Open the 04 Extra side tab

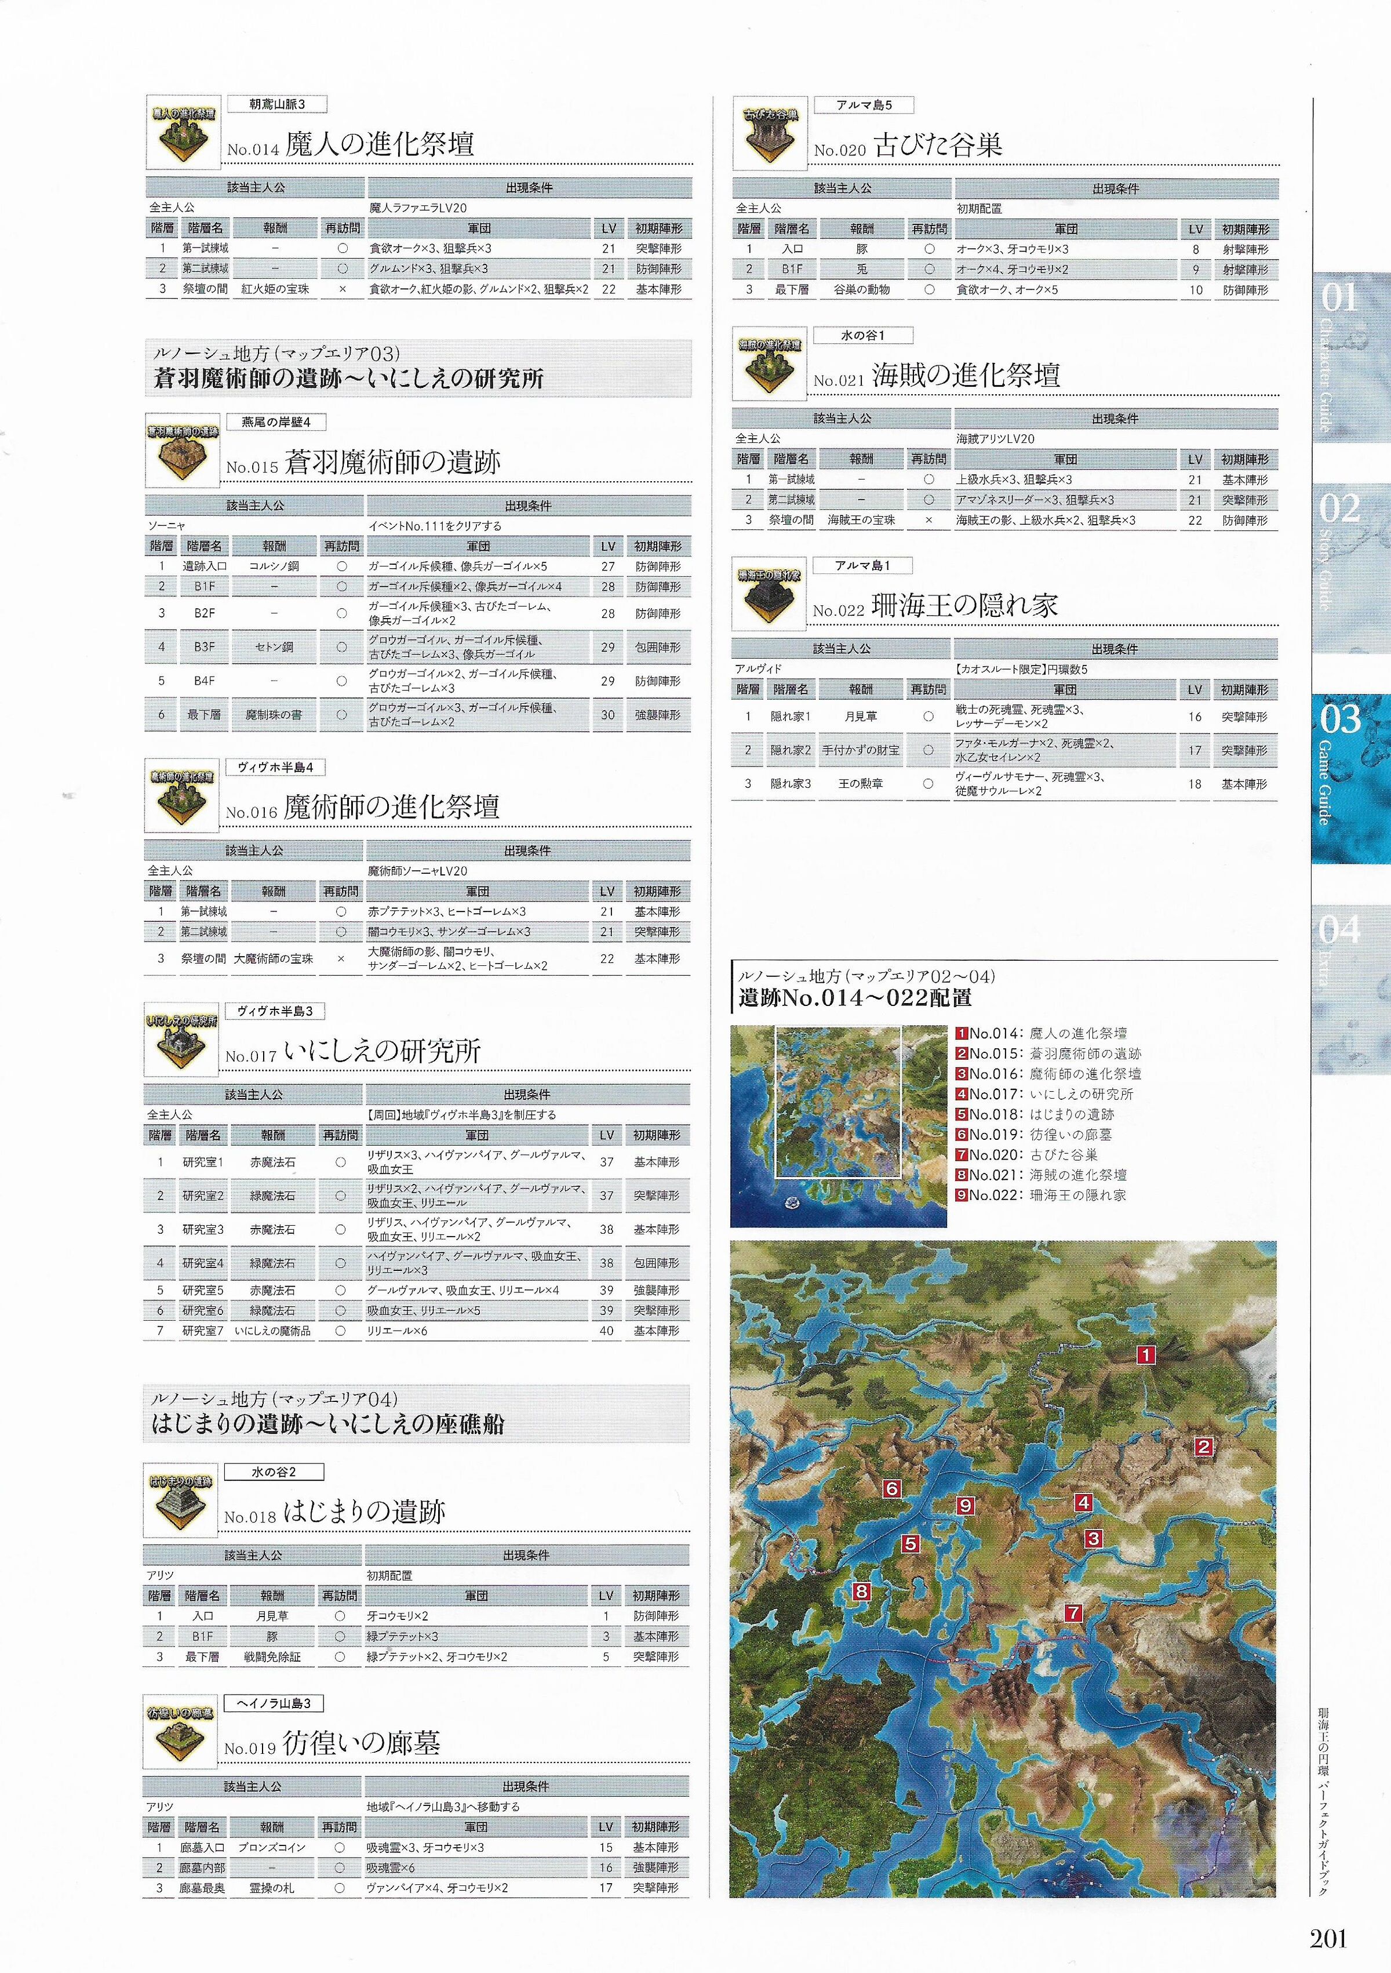pos(1352,989)
